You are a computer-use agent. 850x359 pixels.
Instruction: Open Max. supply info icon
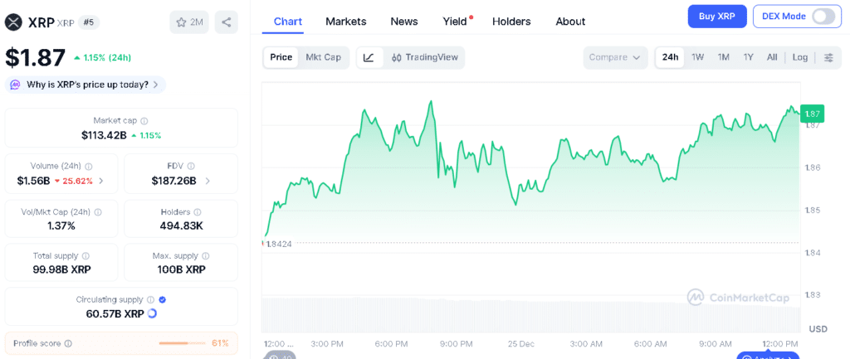(206, 256)
